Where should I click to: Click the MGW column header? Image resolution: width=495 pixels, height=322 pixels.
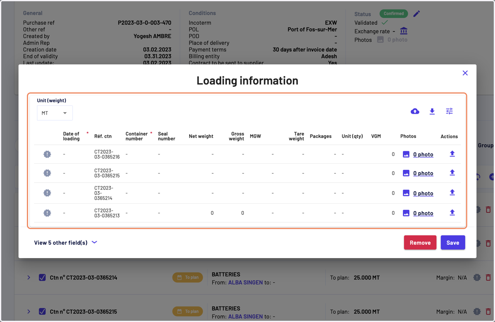coord(255,136)
